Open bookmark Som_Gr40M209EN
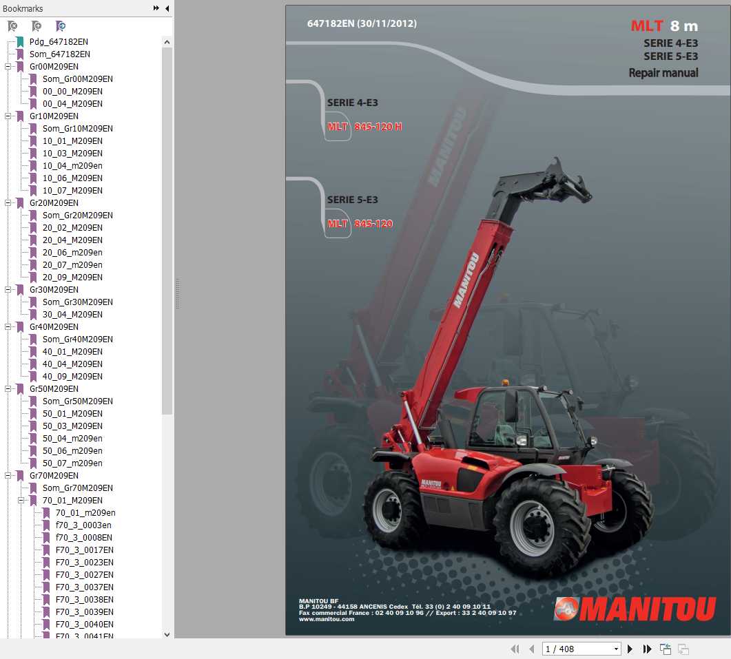This screenshot has width=731, height=659. tap(78, 339)
